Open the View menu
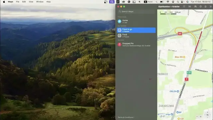The width and height of the screenshot is (213, 120). click(31, 2)
